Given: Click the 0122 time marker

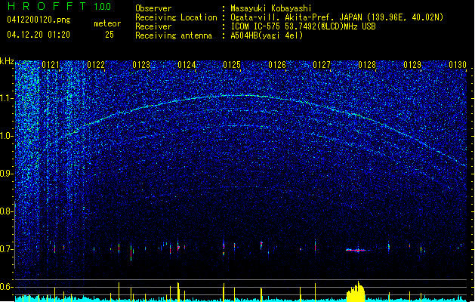Looking at the screenshot, I should tap(96, 65).
